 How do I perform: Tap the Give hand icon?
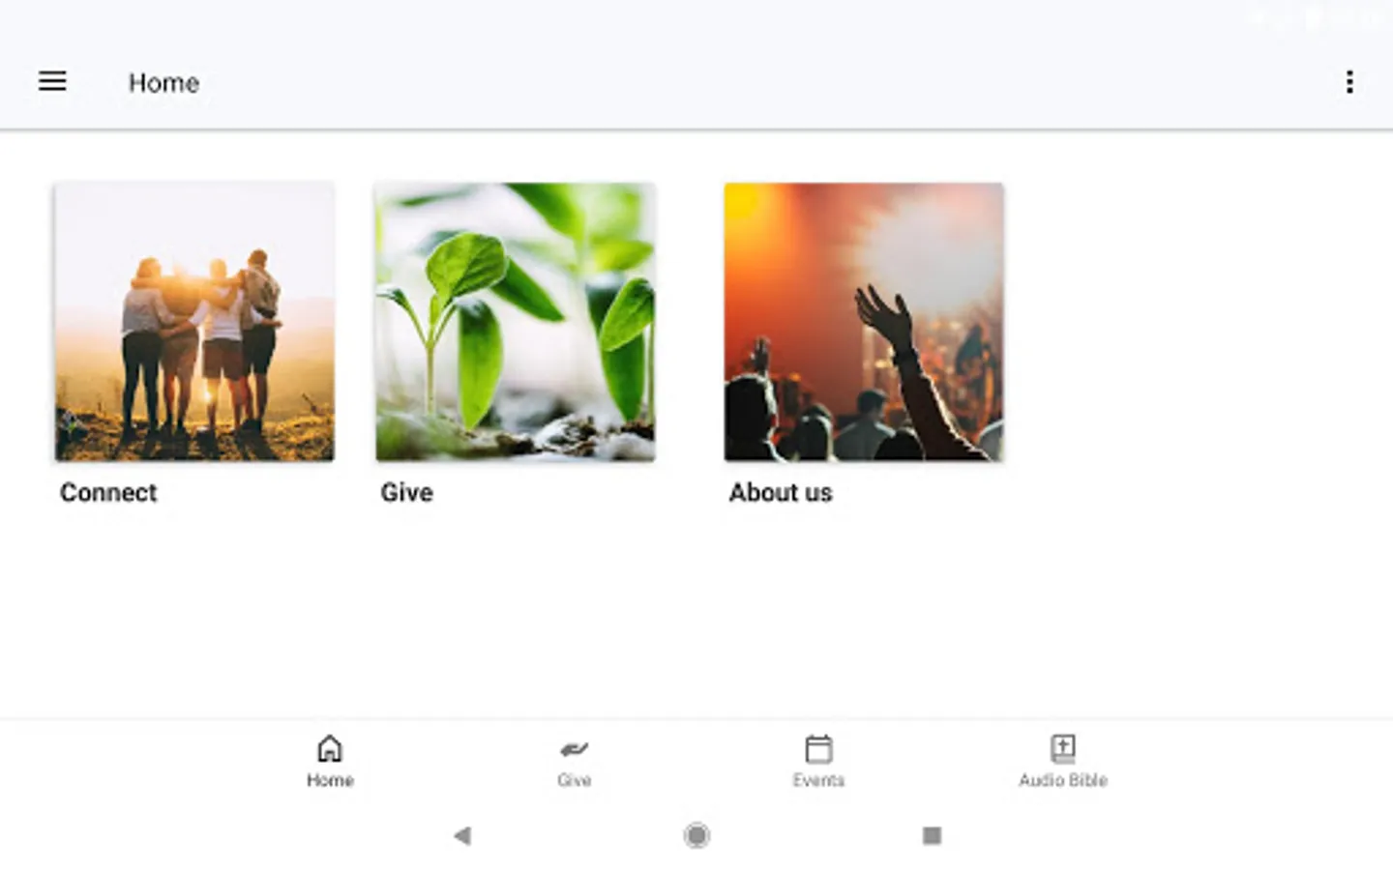tap(574, 749)
